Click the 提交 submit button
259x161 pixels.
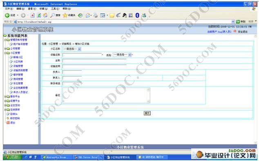click(x=147, y=113)
